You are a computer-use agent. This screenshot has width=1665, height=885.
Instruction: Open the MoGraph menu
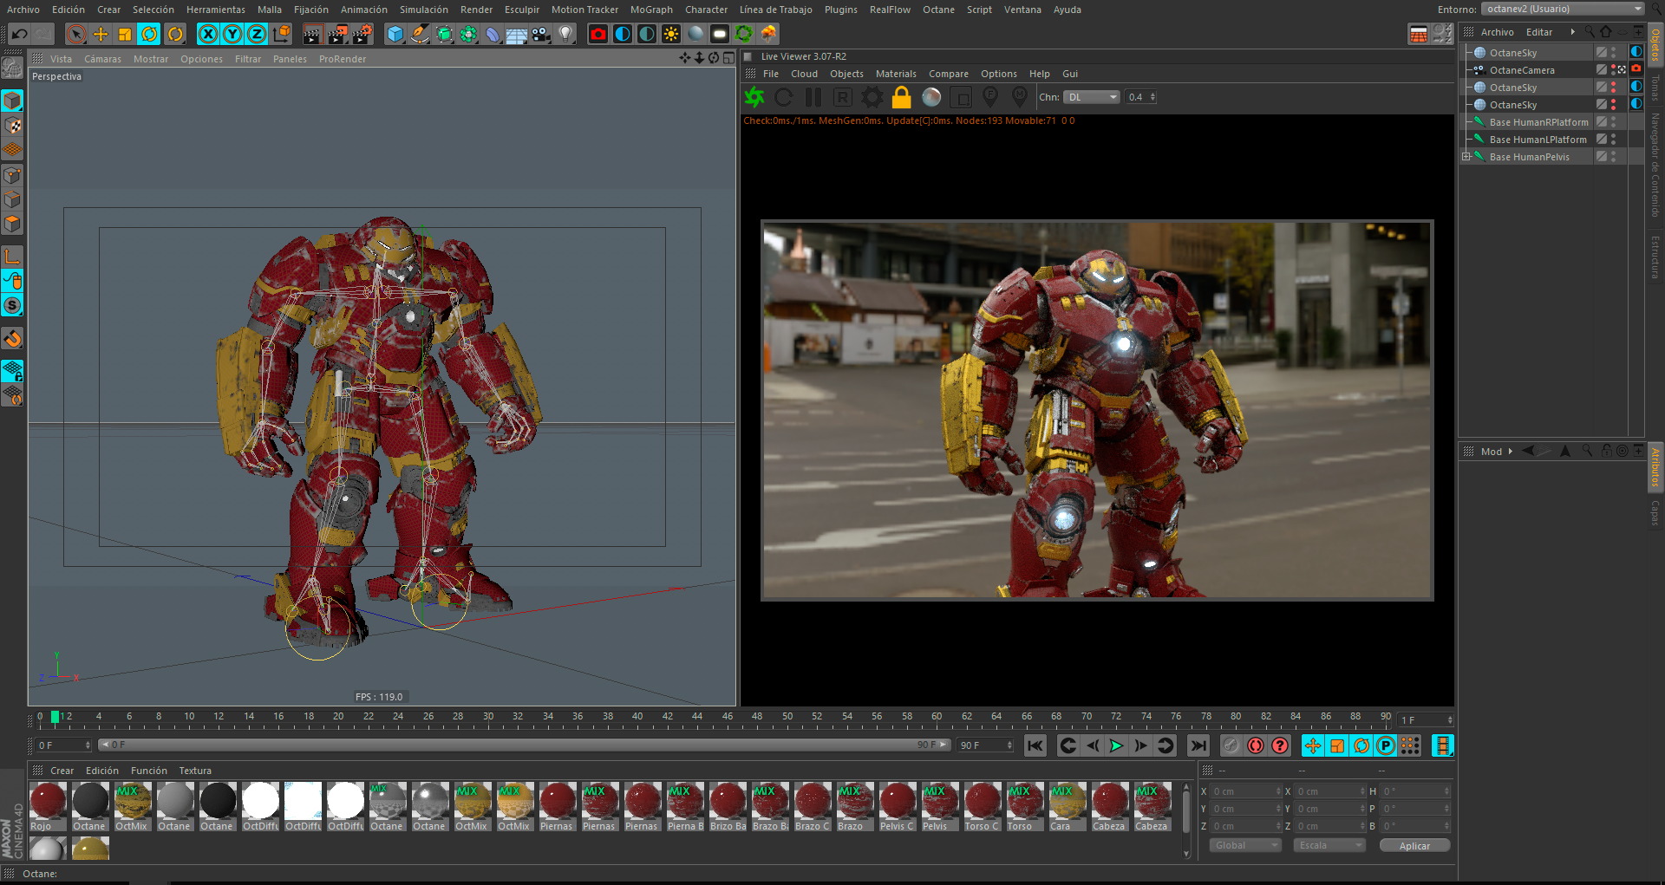651,10
